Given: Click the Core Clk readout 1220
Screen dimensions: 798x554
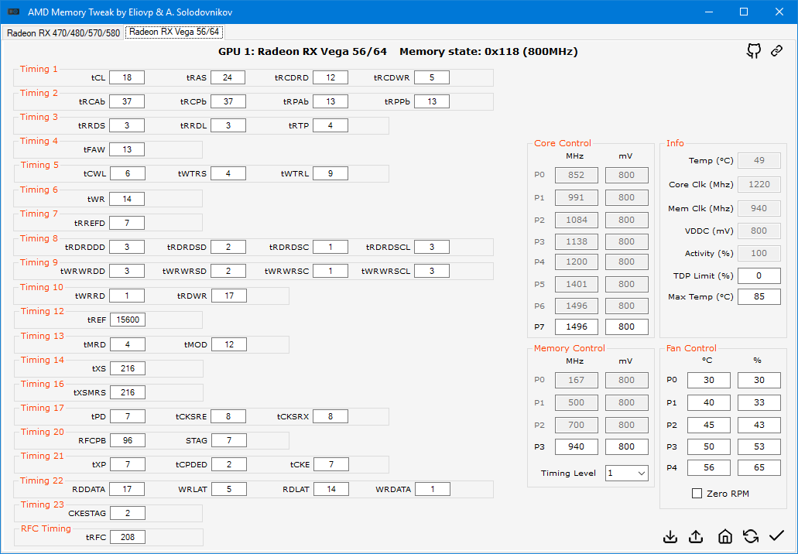Looking at the screenshot, I should click(759, 184).
